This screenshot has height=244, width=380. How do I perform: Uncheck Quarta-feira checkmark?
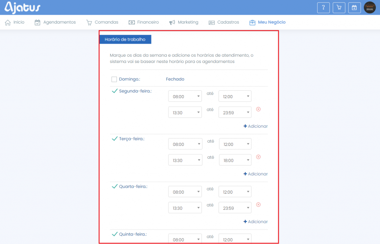(115, 186)
